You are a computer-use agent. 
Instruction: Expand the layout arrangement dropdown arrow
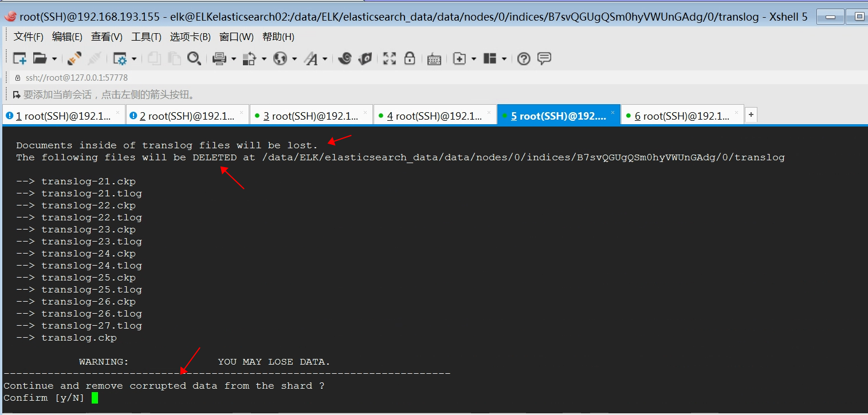pyautogui.click(x=504, y=58)
